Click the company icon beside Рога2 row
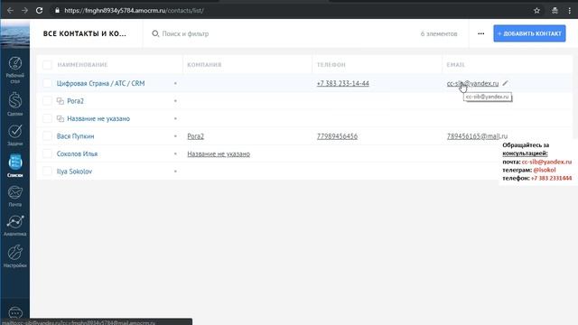578x325 pixels. [x=61, y=101]
